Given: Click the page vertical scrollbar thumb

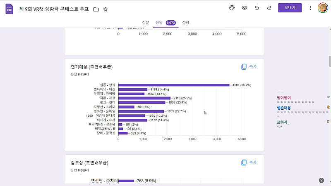Looking at the screenshot, I should (329, 61).
